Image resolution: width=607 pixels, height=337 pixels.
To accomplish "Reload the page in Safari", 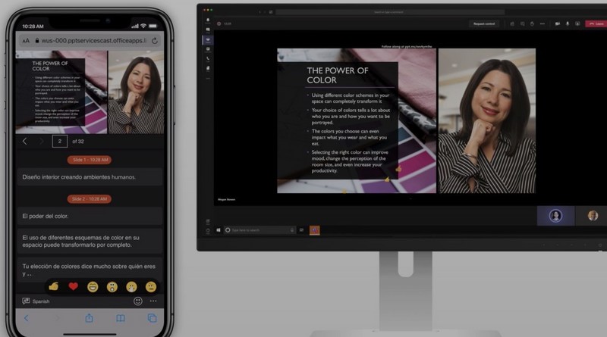I will point(155,41).
